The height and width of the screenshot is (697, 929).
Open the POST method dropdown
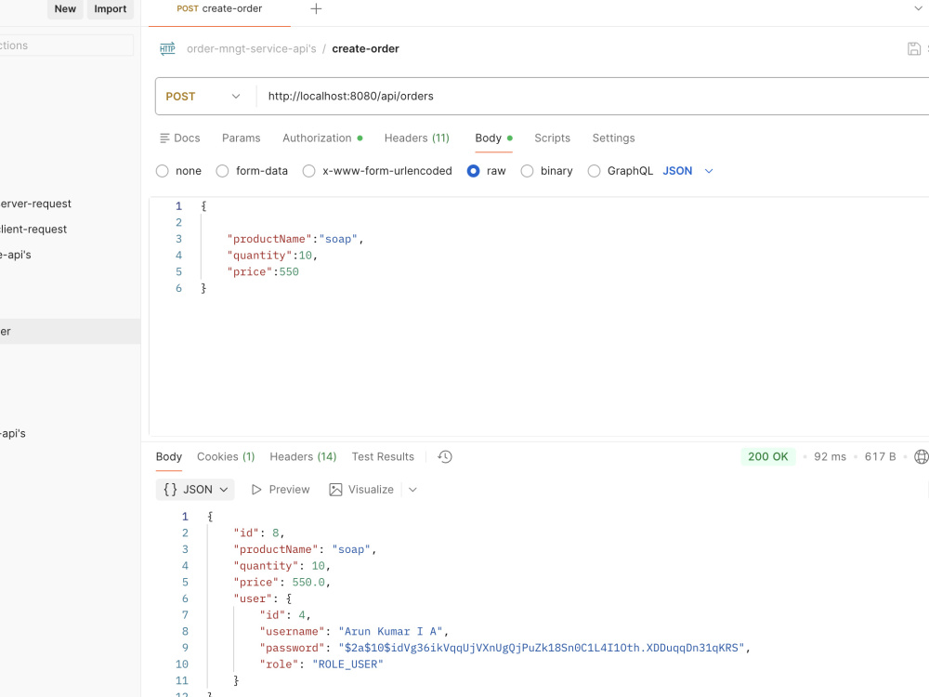click(x=203, y=96)
